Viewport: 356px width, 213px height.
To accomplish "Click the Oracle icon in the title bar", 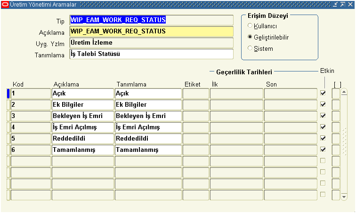I will (4, 4).
